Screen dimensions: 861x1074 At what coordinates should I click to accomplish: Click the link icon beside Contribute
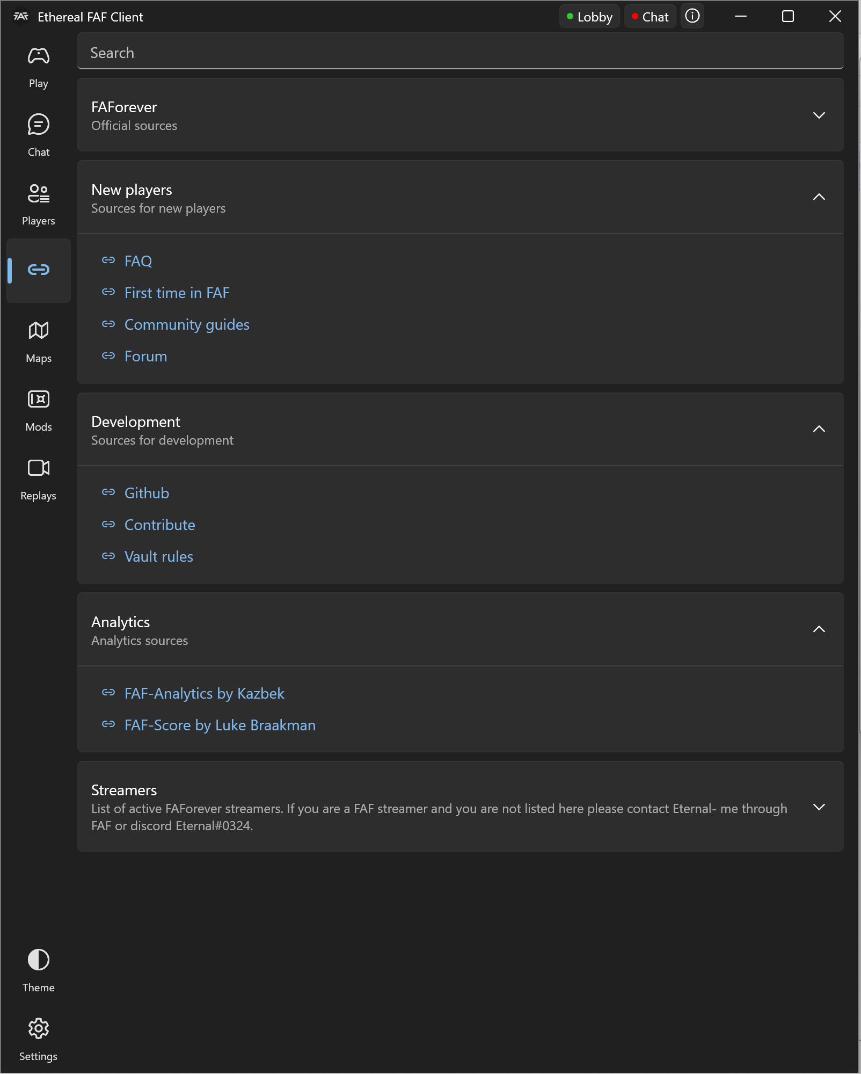(108, 524)
